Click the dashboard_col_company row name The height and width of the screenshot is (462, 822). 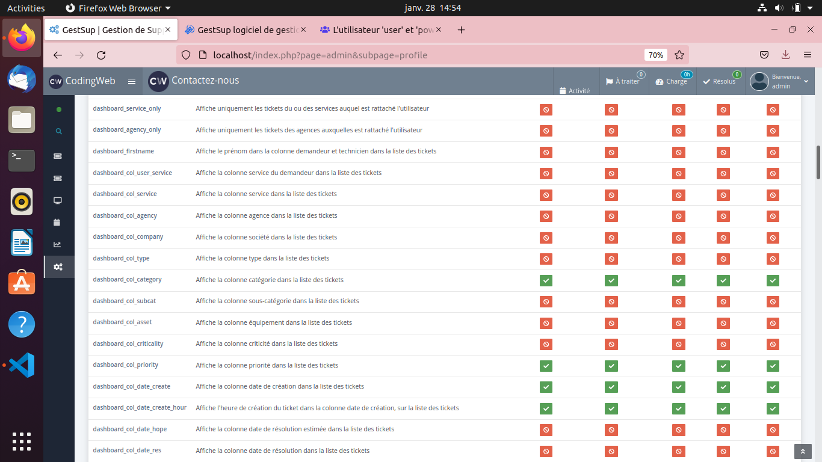tap(128, 237)
